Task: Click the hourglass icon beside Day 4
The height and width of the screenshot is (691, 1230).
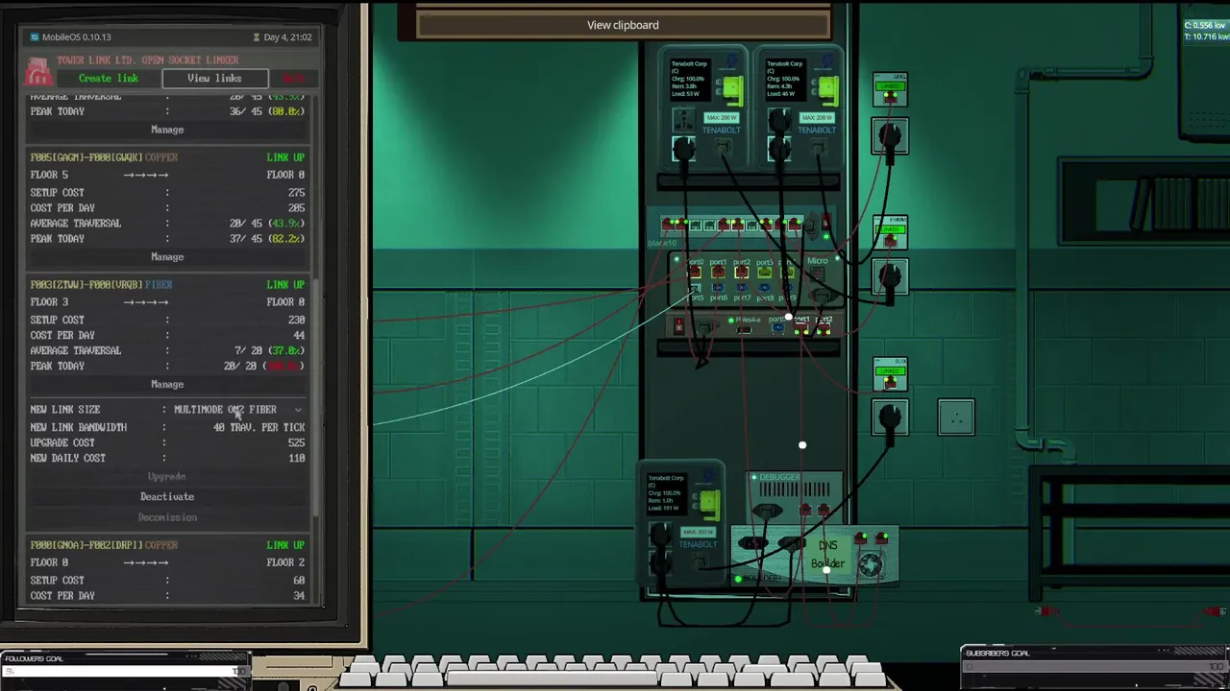Action: click(257, 37)
